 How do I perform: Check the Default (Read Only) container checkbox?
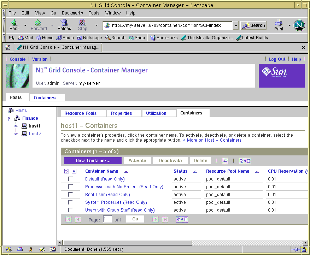coord(70,179)
